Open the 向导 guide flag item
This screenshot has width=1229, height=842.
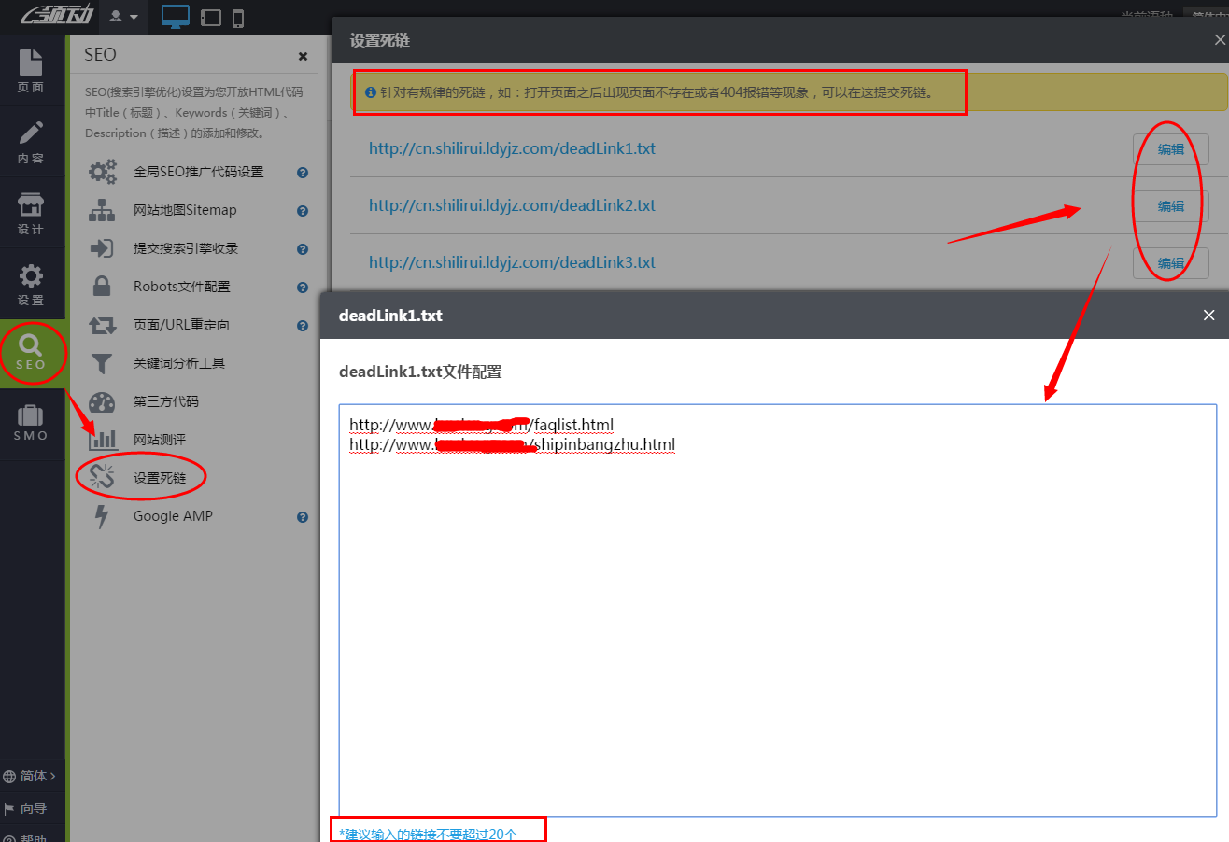click(26, 808)
